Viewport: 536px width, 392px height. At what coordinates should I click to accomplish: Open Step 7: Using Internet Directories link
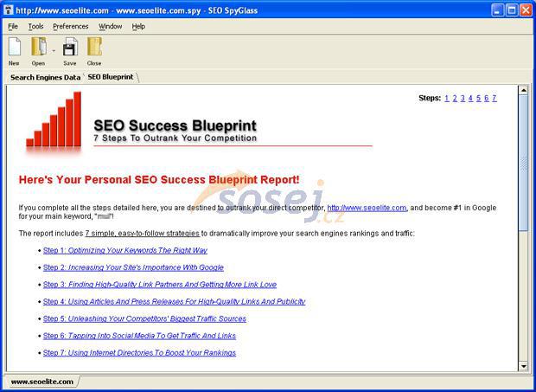pos(139,353)
